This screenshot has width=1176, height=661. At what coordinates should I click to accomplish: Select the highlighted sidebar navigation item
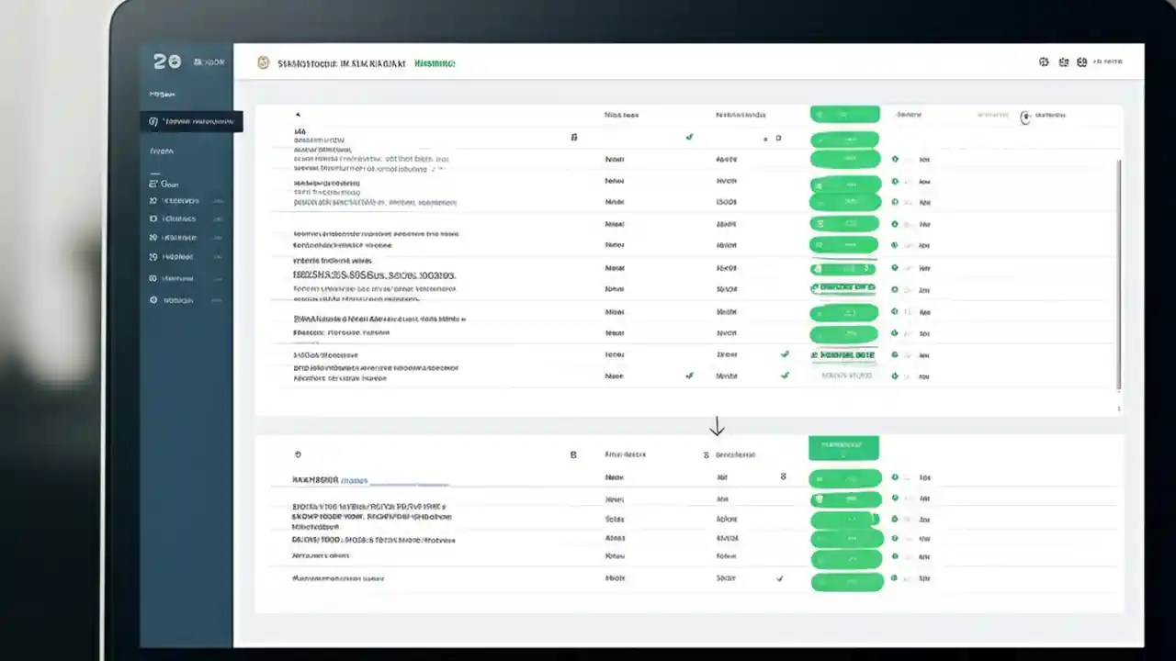190,121
